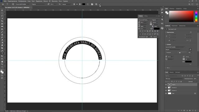This screenshot has width=199, height=112.
Task: Open the Window menu
Action: pyautogui.click(x=60, y=1)
